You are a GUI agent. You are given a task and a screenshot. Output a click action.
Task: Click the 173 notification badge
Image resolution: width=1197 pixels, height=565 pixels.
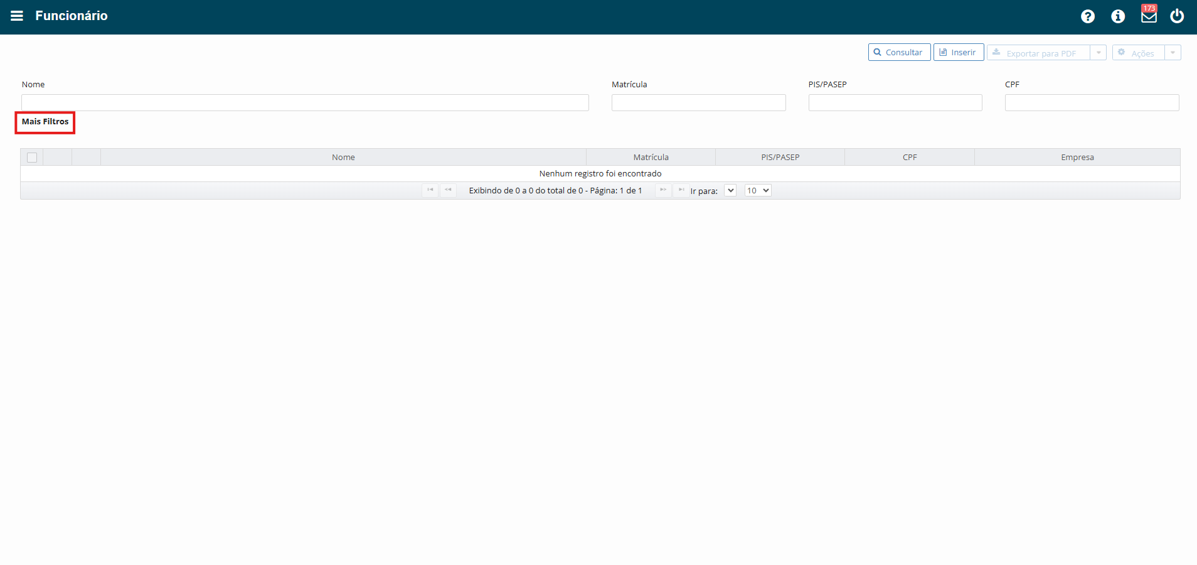coord(1149,8)
